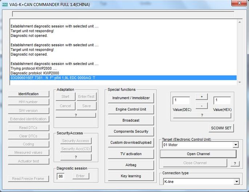Open Instrument / Immobilizer special function

(x=131, y=98)
